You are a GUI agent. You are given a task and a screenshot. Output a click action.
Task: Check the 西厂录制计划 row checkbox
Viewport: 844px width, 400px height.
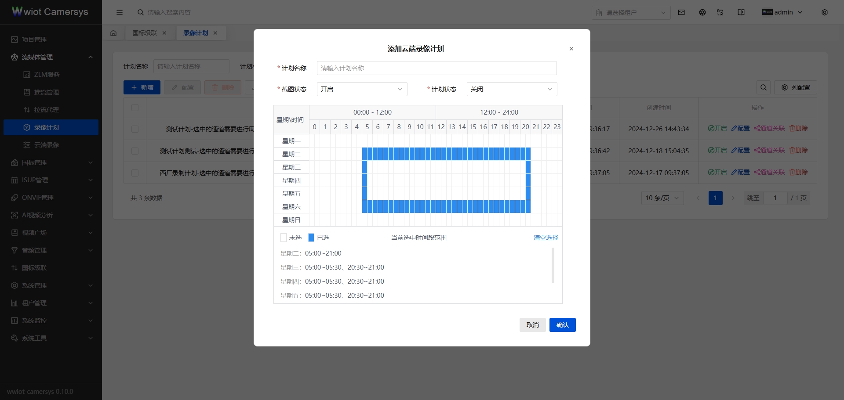click(x=135, y=173)
